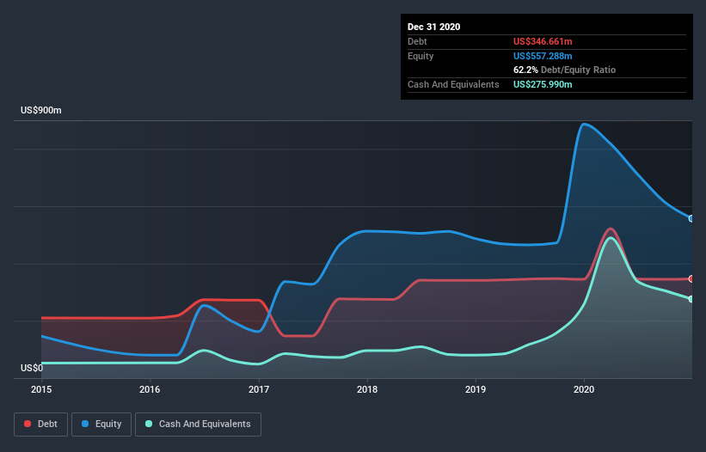Viewport: 706px width, 452px height.
Task: Click the 2017 x-axis label
Action: coord(259,389)
